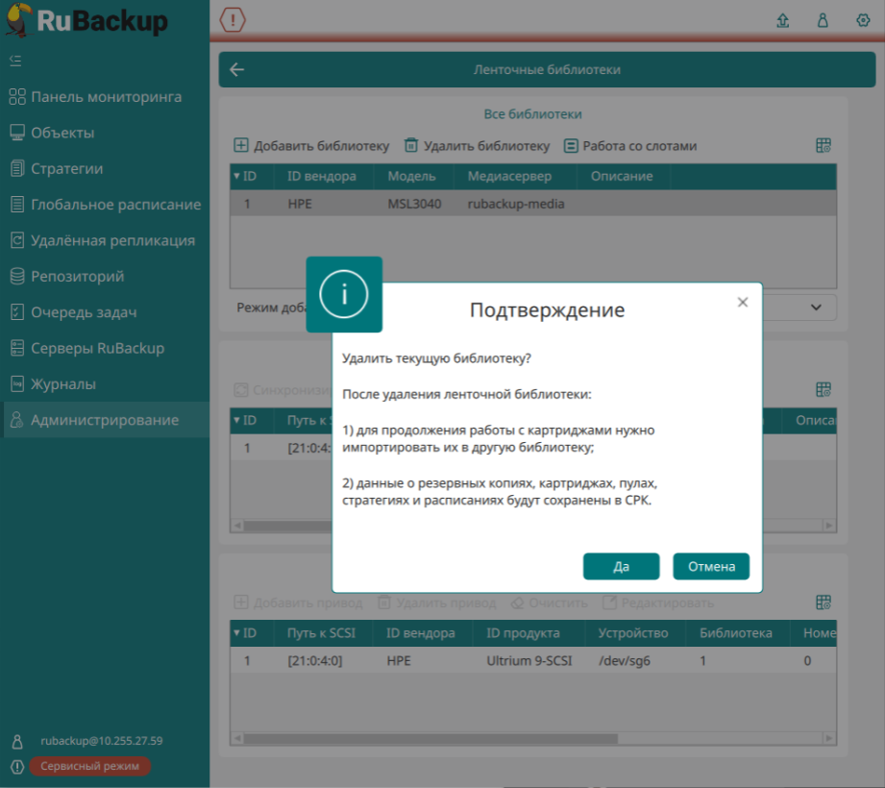
Task: Click Работа со слотами toolbar button
Action: (629, 146)
